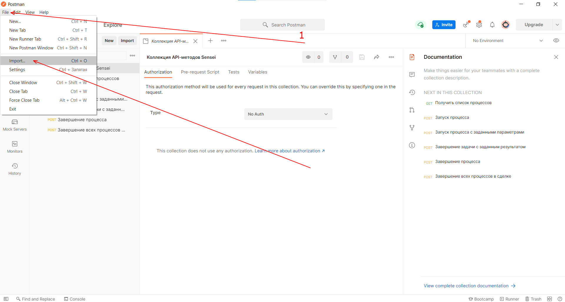Open the History sidebar section
The image size is (565, 302).
click(x=15, y=169)
